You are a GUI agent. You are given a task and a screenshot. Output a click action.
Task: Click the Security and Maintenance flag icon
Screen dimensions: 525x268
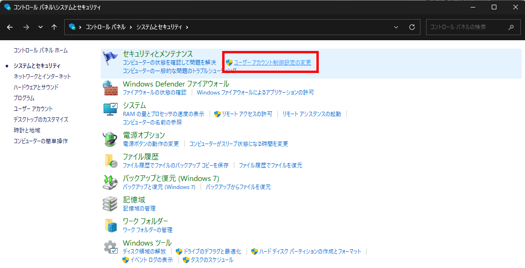[x=110, y=58]
